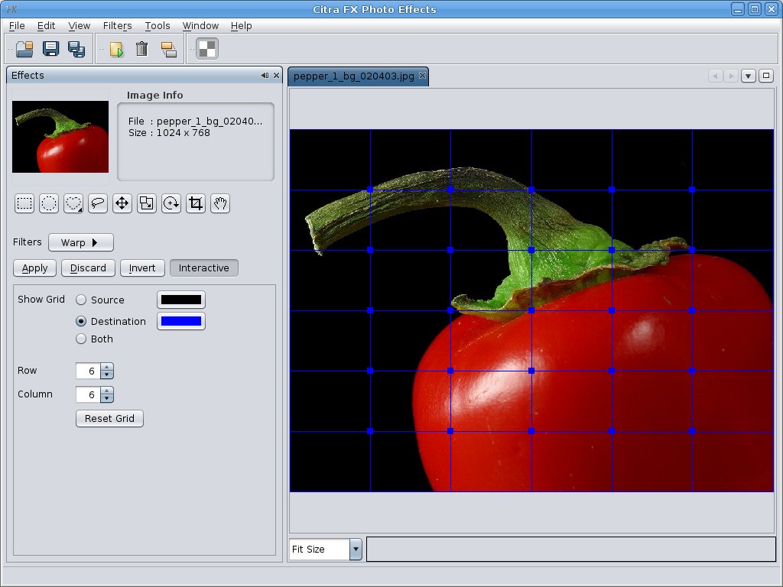This screenshot has width=783, height=587.
Task: Open the Warp filter dropdown
Action: tap(81, 243)
